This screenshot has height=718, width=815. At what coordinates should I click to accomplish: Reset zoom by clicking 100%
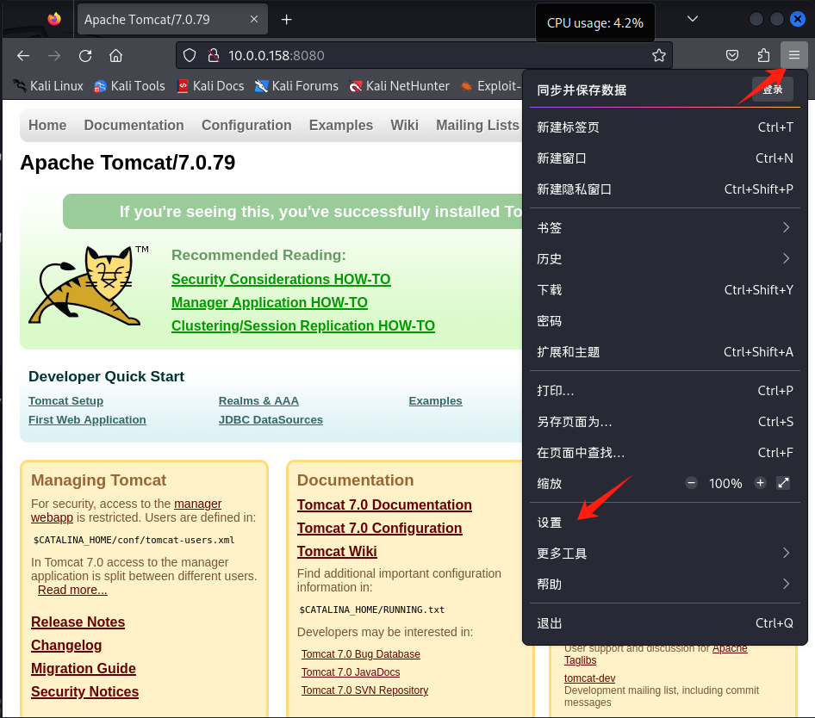[725, 484]
